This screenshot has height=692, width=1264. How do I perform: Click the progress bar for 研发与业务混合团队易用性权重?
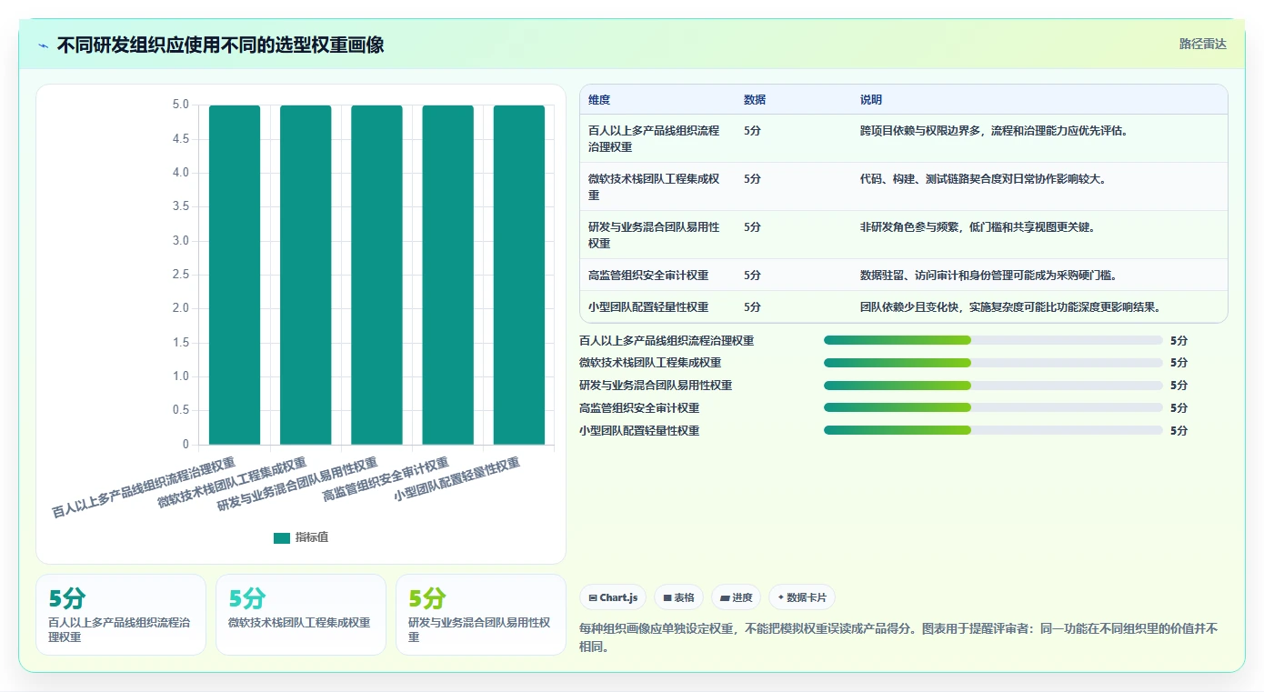[993, 386]
